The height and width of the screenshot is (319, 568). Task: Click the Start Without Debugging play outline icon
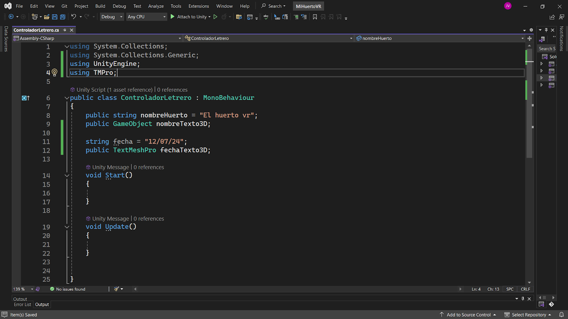[215, 17]
